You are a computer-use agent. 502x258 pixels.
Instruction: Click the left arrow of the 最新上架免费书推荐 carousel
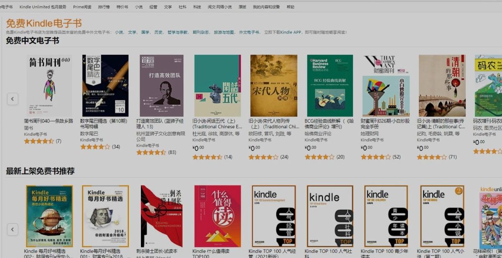pos(13,229)
